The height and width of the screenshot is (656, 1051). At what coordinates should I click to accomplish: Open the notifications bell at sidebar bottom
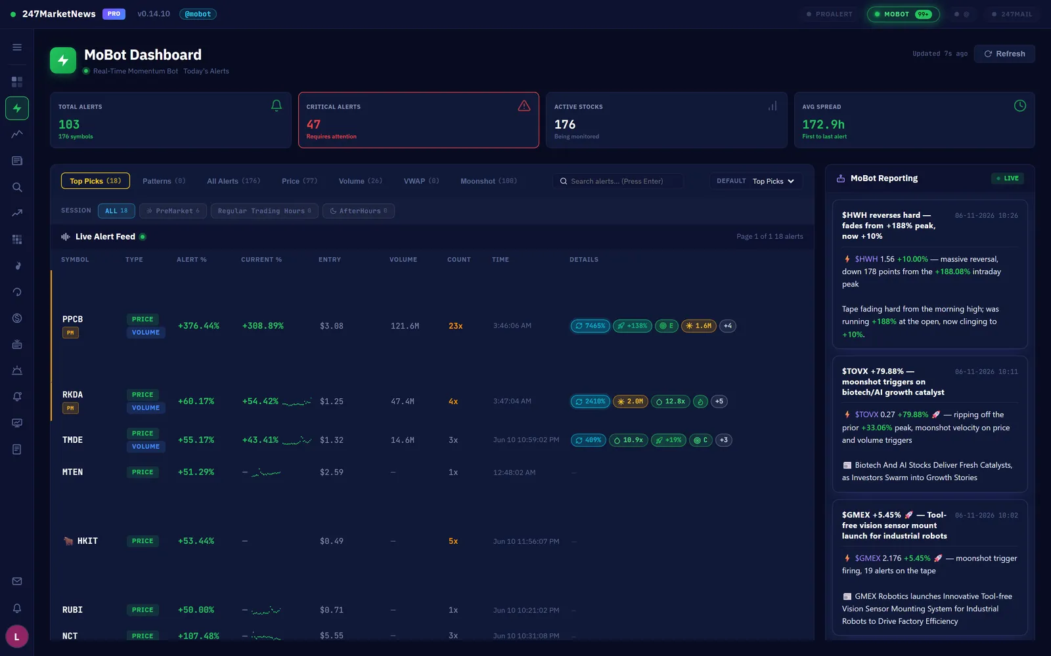click(x=17, y=608)
